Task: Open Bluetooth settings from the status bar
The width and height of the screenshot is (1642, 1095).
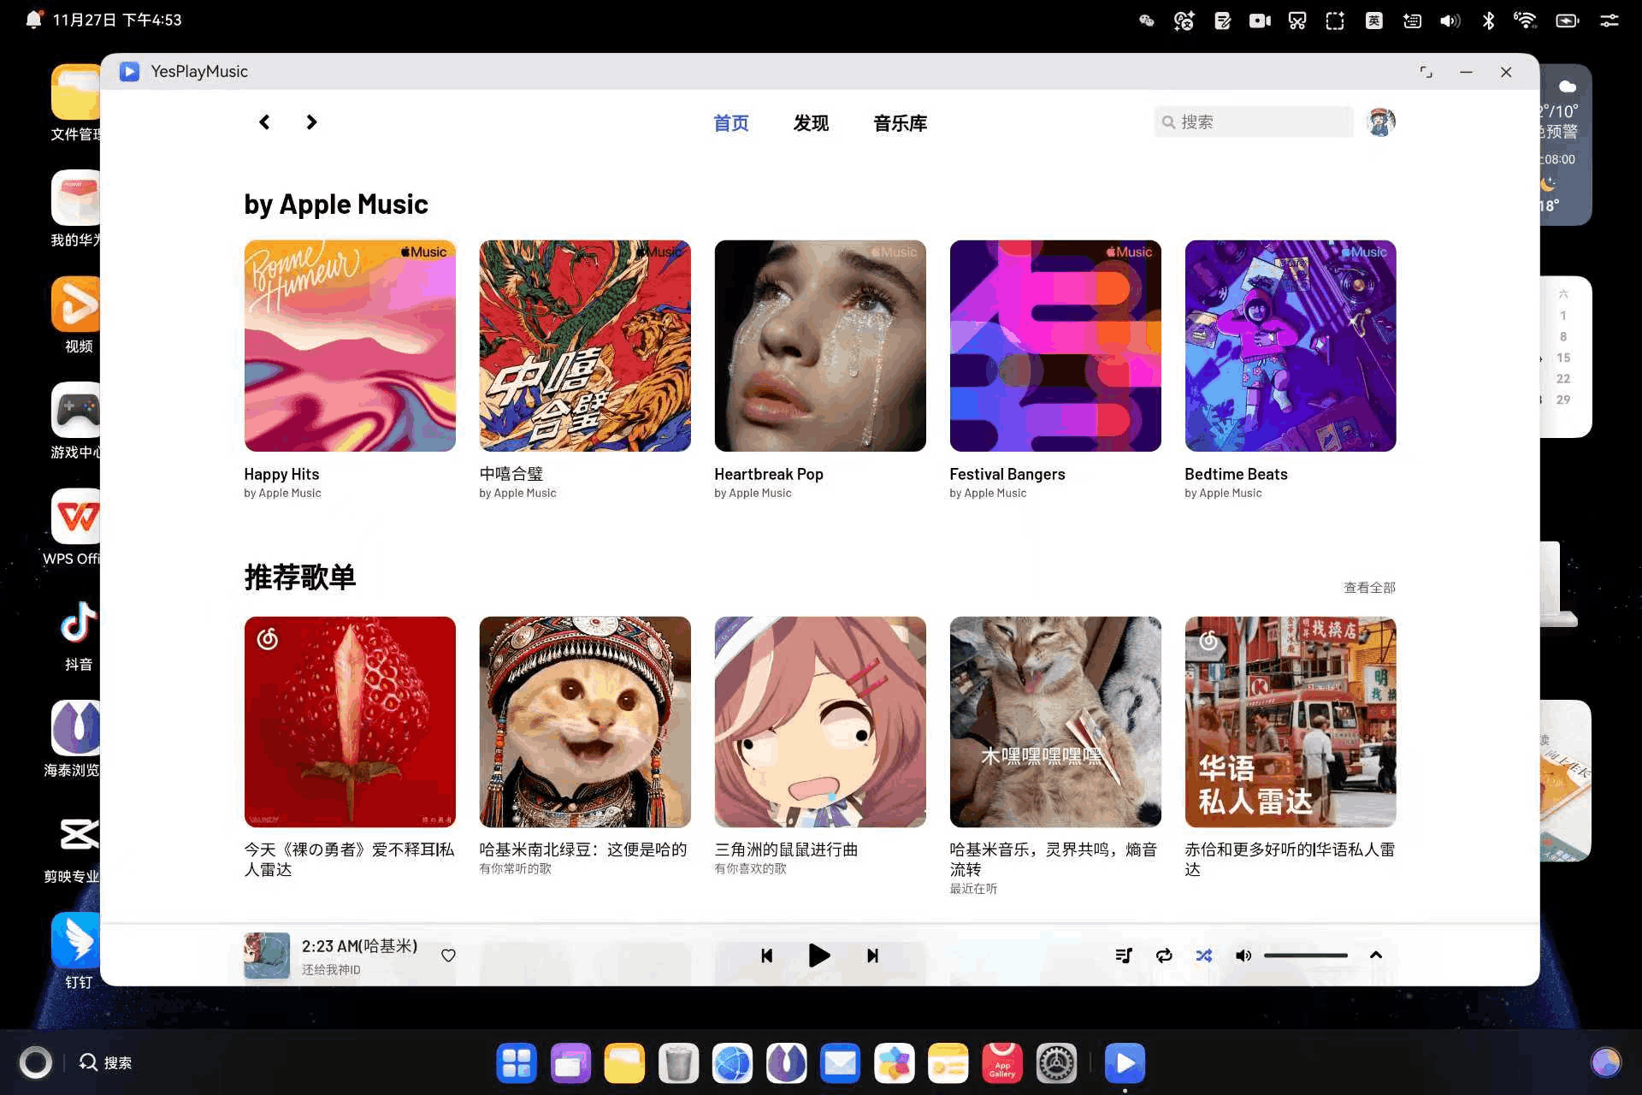Action: 1488,20
